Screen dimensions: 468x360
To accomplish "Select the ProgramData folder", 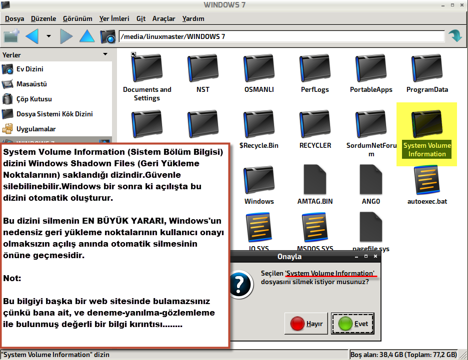I will click(x=427, y=73).
